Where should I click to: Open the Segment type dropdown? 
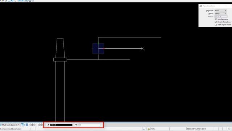coord(221,11)
